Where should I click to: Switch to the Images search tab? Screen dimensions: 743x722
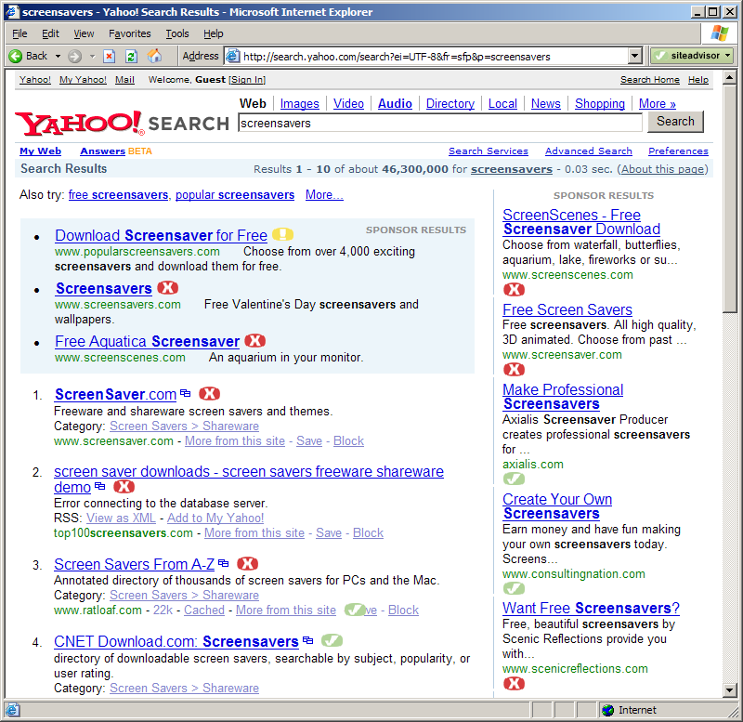[299, 103]
